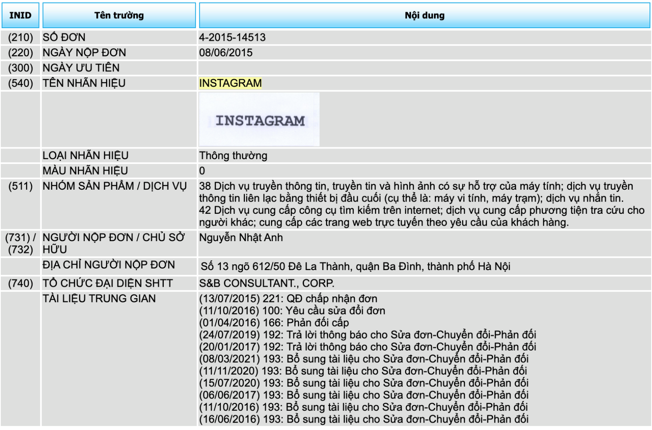Screen dimensions: 652x430
Task: Click the MÀU NHÃN HIỆU field label
Action: [85, 171]
